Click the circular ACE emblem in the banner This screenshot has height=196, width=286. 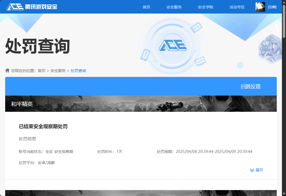(x=172, y=46)
